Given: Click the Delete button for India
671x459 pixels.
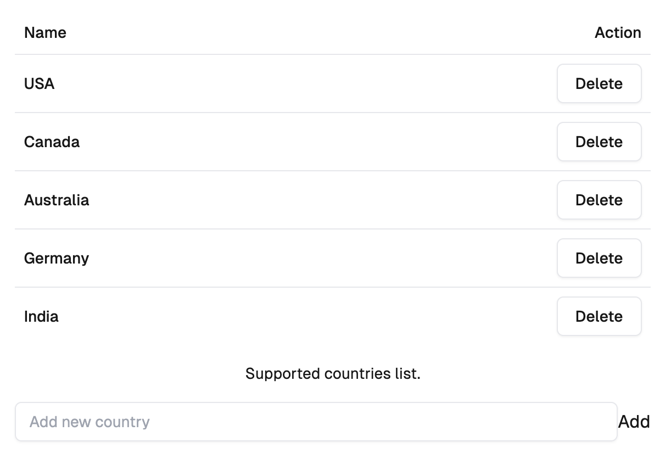Looking at the screenshot, I should pyautogui.click(x=599, y=316).
